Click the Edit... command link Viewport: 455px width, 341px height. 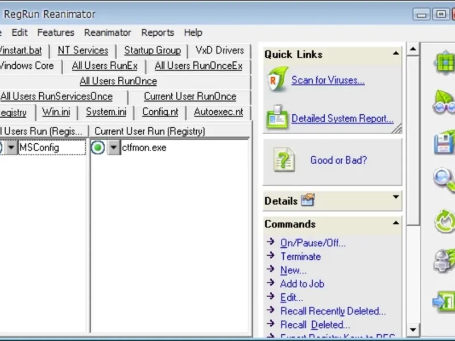[x=292, y=297]
